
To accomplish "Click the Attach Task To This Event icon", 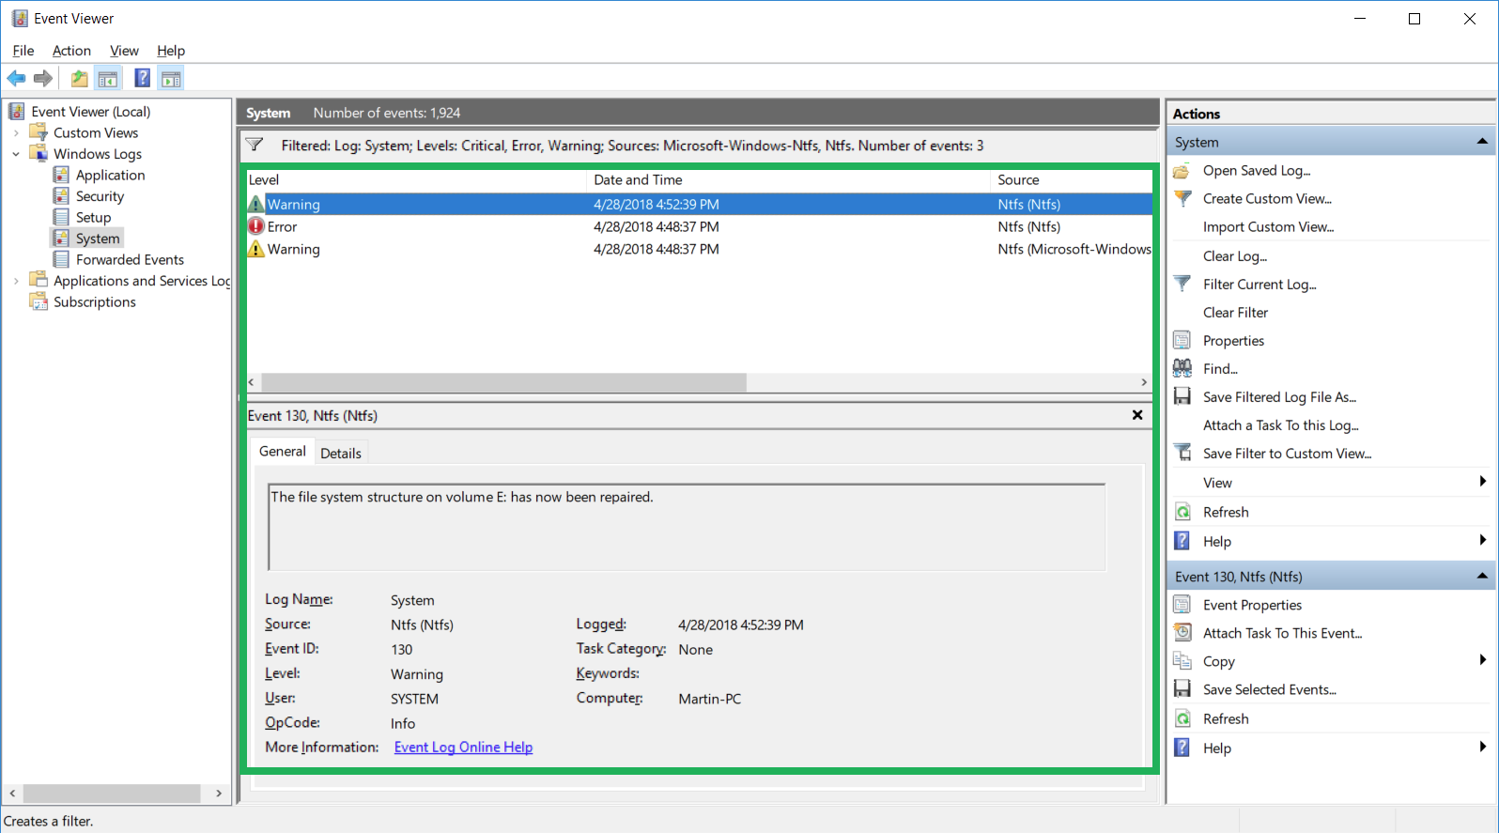I will coord(1182,633).
